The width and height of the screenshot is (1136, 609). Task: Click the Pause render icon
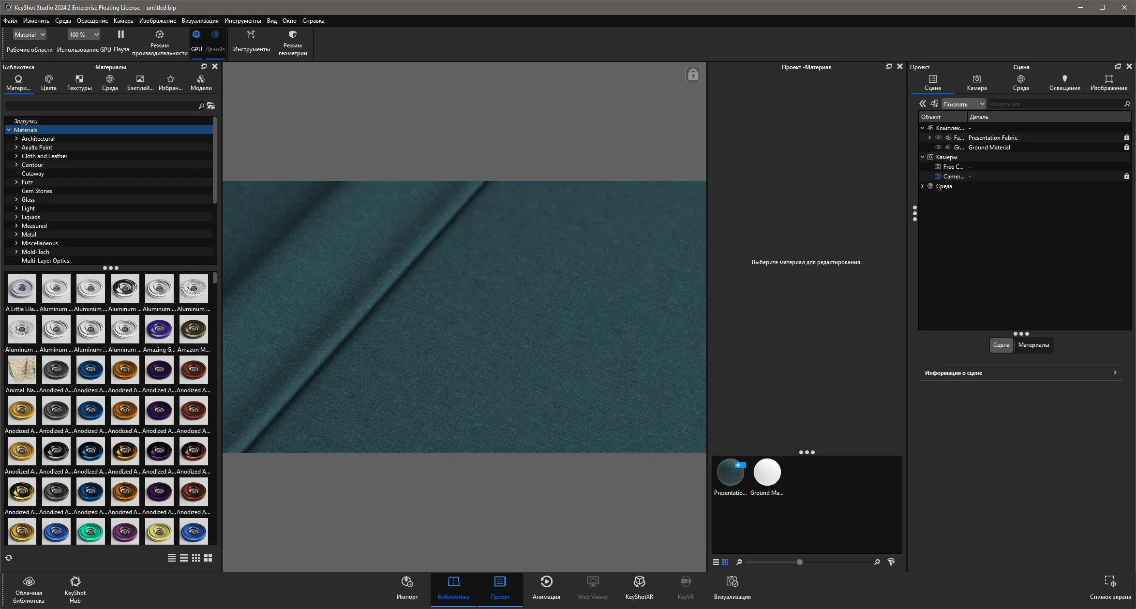point(121,35)
